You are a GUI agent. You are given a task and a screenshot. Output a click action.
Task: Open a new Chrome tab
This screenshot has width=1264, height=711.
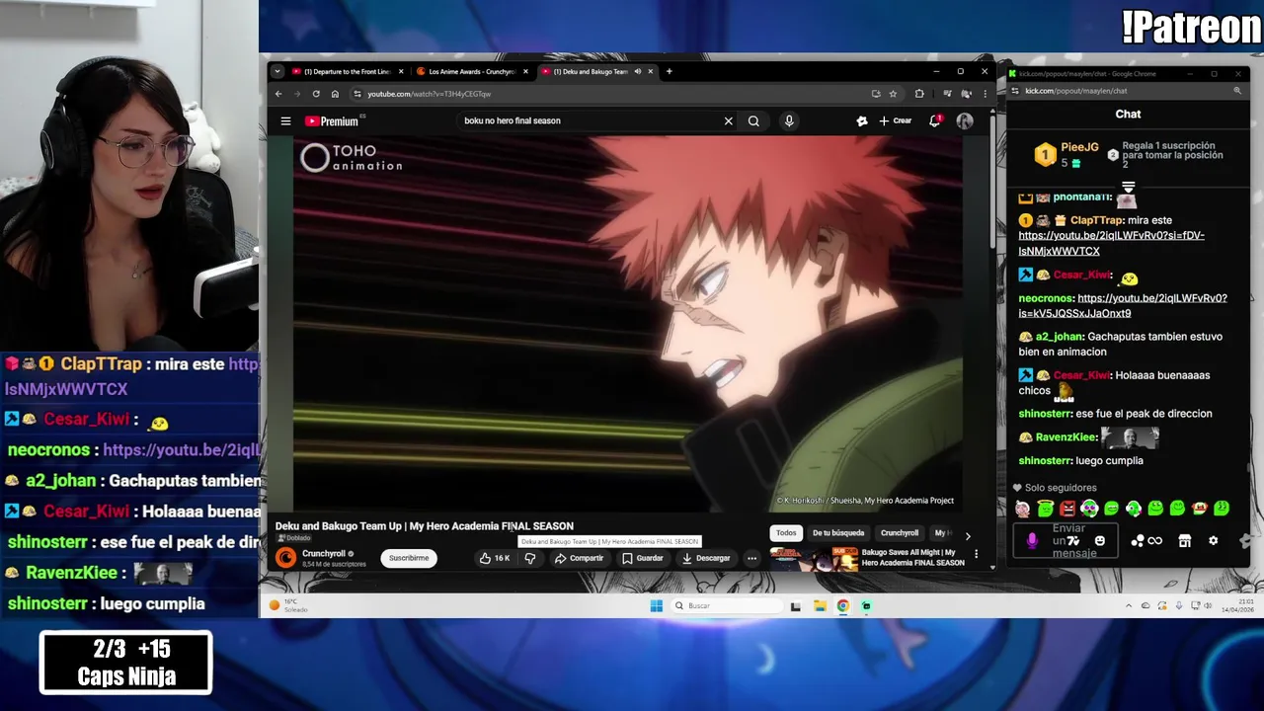coord(669,71)
